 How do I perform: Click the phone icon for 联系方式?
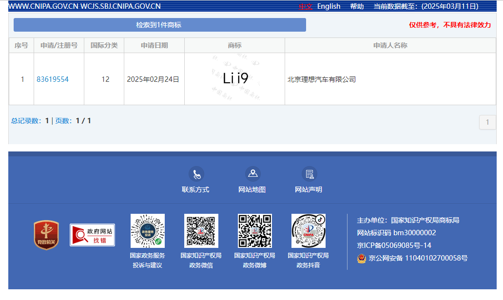point(196,174)
